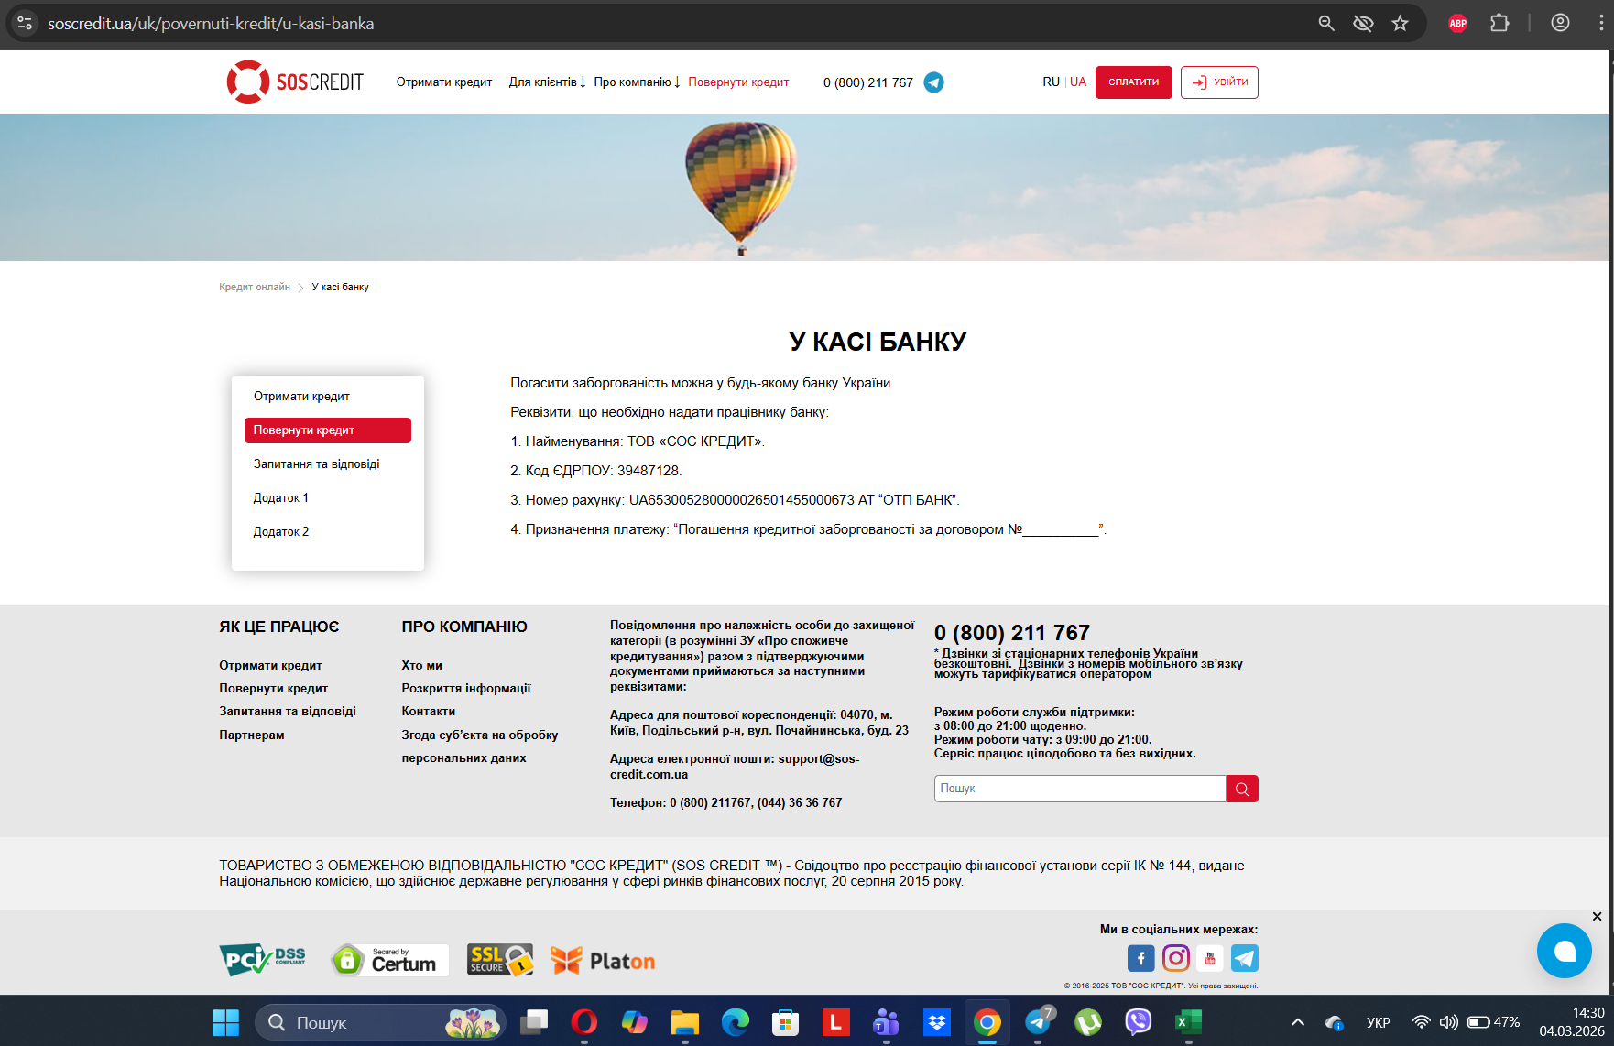Bookmark this page with the star icon

pyautogui.click(x=1400, y=23)
